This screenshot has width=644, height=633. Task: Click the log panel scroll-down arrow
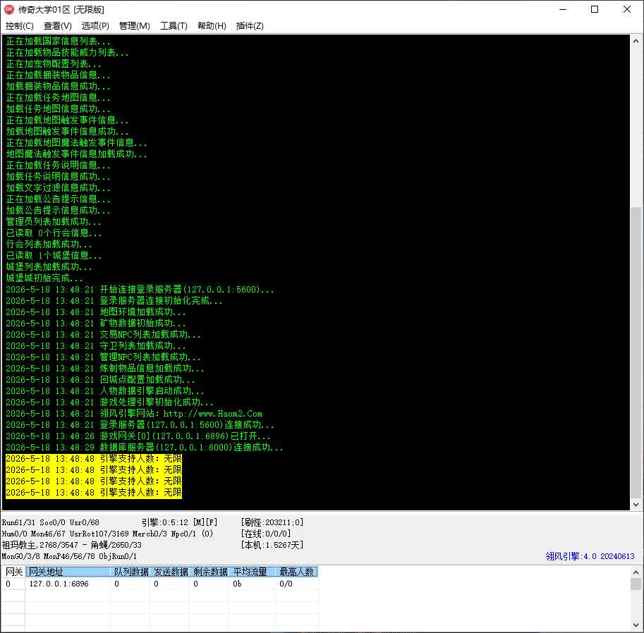tap(636, 505)
